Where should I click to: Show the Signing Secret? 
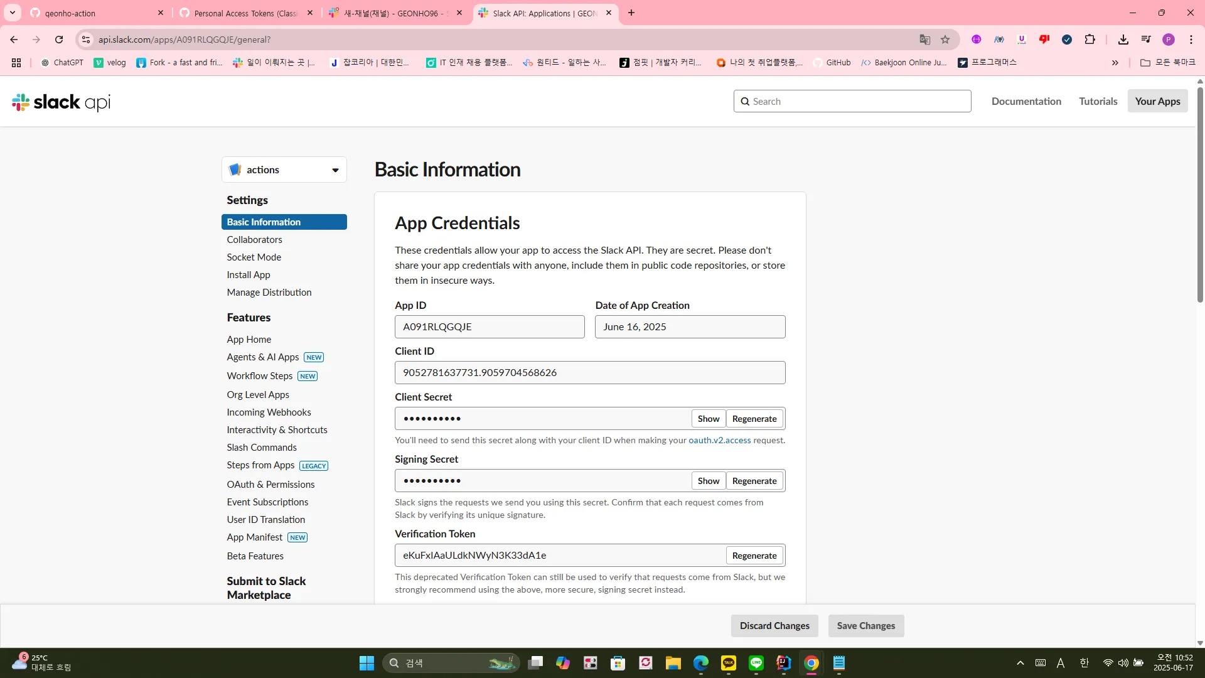709,481
